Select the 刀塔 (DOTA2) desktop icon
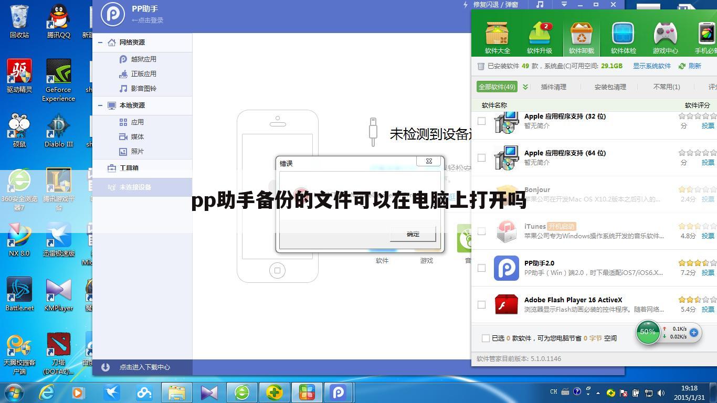The width and height of the screenshot is (717, 403). [58, 353]
